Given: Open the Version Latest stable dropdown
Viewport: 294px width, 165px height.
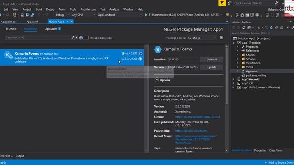Looking at the screenshot, I should pos(183,67).
